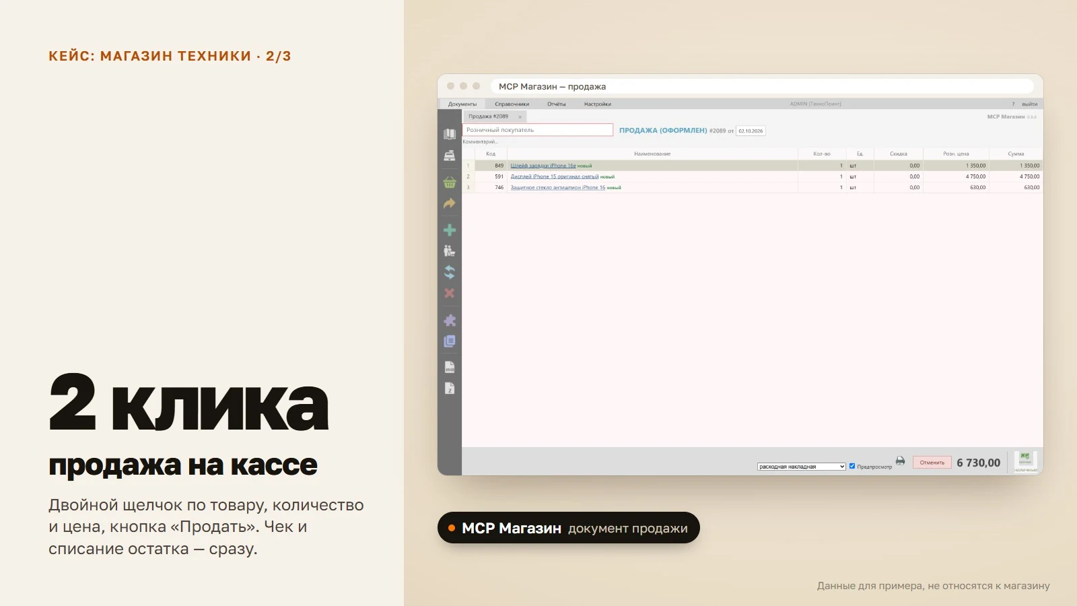Open the Шлейф зарядки iPhone 16e link
The width and height of the screenshot is (1077, 606).
click(x=543, y=166)
